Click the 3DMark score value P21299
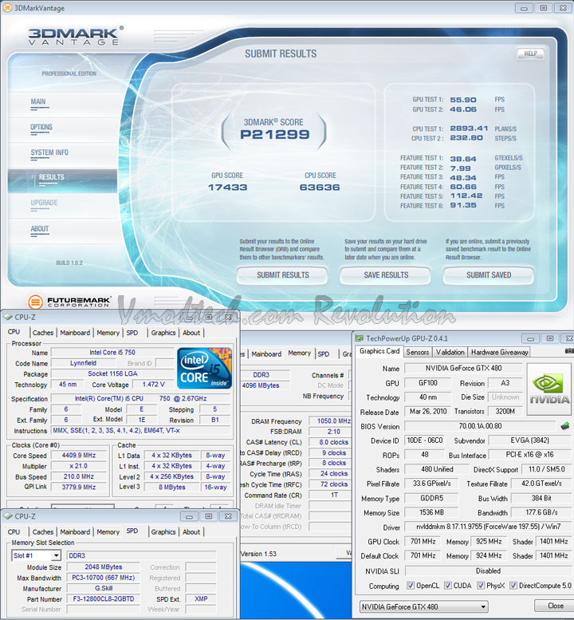 pos(275,135)
